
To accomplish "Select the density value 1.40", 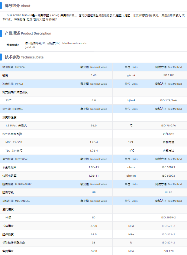I will tap(94, 75).
